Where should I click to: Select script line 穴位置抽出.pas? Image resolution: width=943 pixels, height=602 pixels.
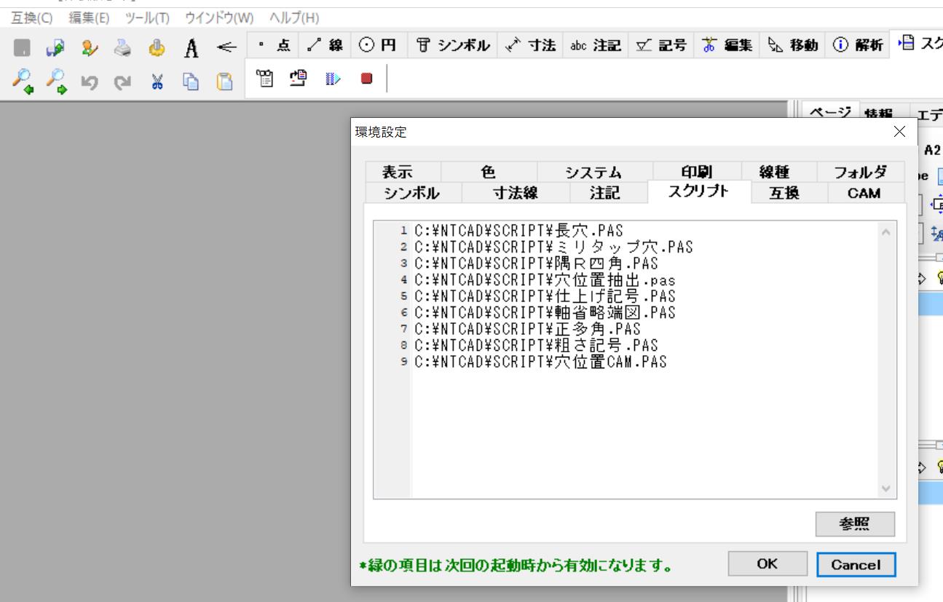coord(544,280)
